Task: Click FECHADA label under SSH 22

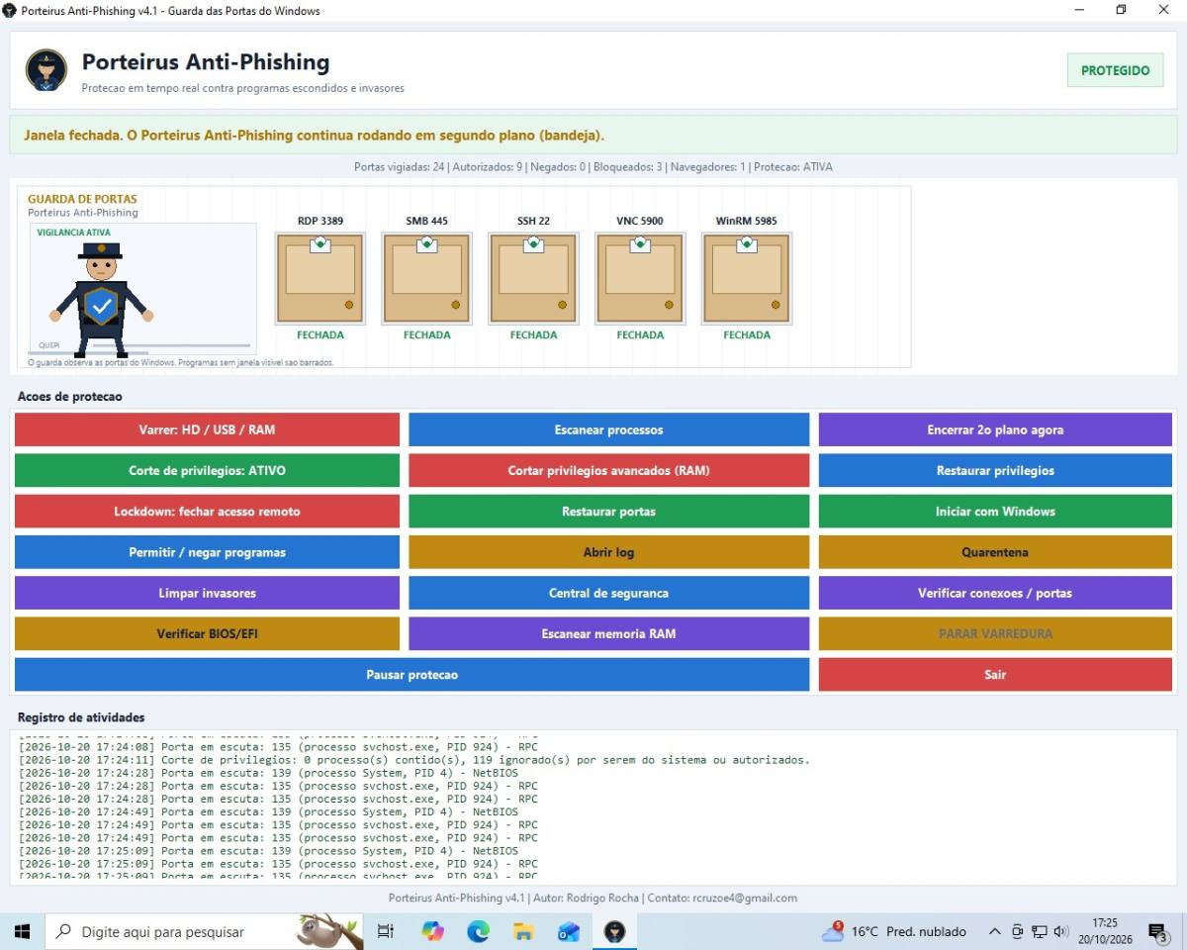Action: tap(533, 334)
